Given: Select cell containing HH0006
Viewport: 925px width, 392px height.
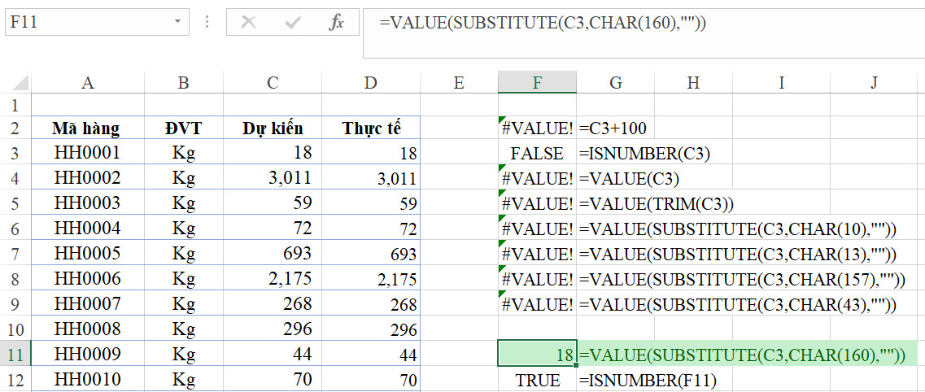Looking at the screenshot, I should (x=87, y=278).
